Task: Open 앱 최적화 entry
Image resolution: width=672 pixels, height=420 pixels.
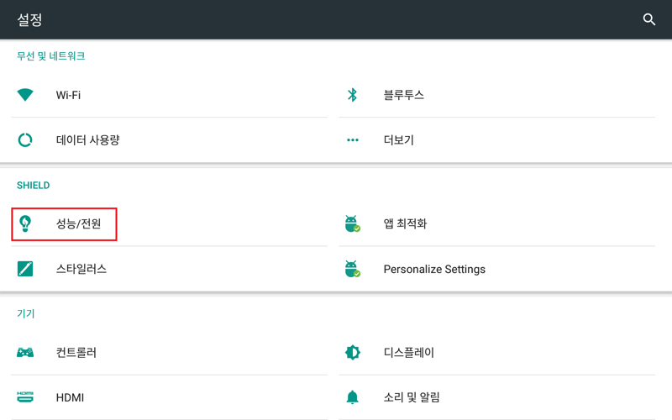Action: [x=496, y=223]
